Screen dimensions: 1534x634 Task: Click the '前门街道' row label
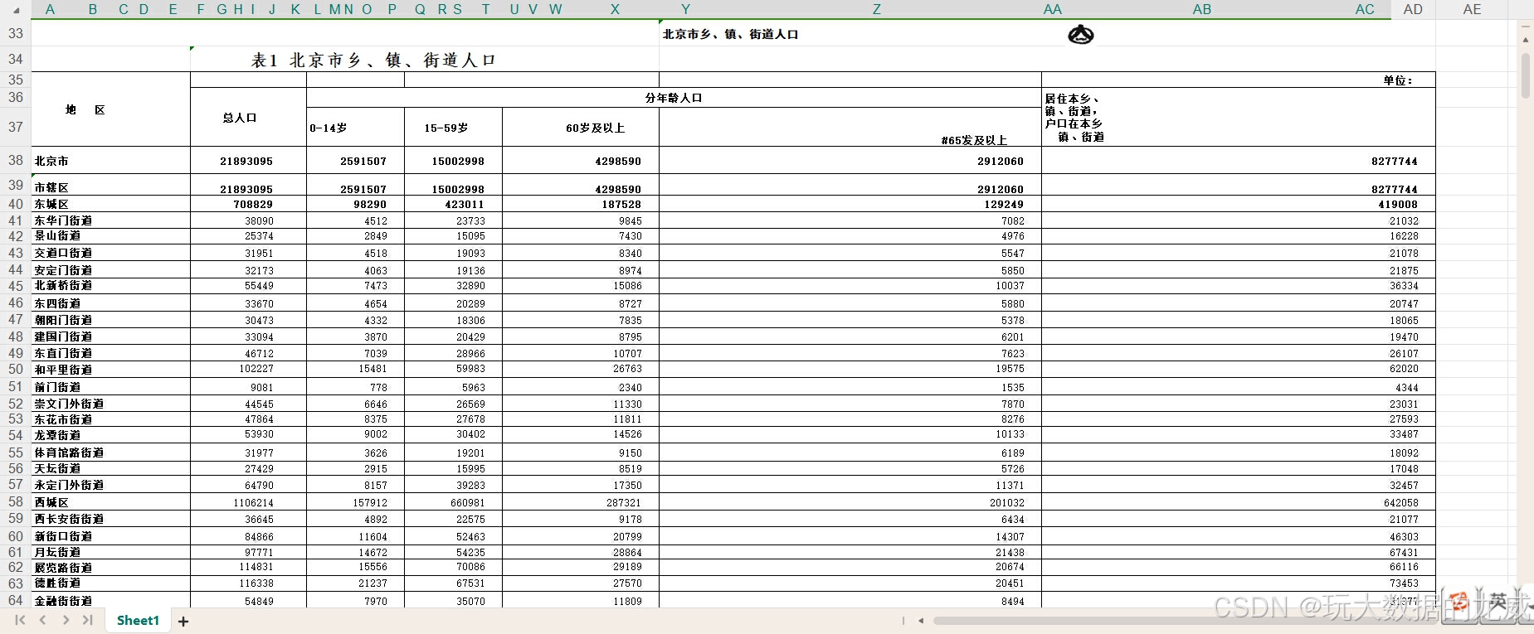(57, 387)
